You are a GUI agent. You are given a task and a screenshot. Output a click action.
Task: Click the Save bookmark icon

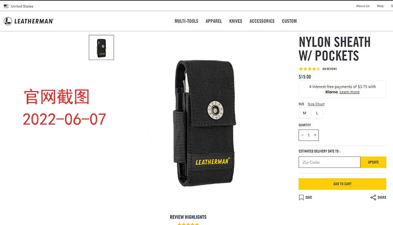[301, 197]
